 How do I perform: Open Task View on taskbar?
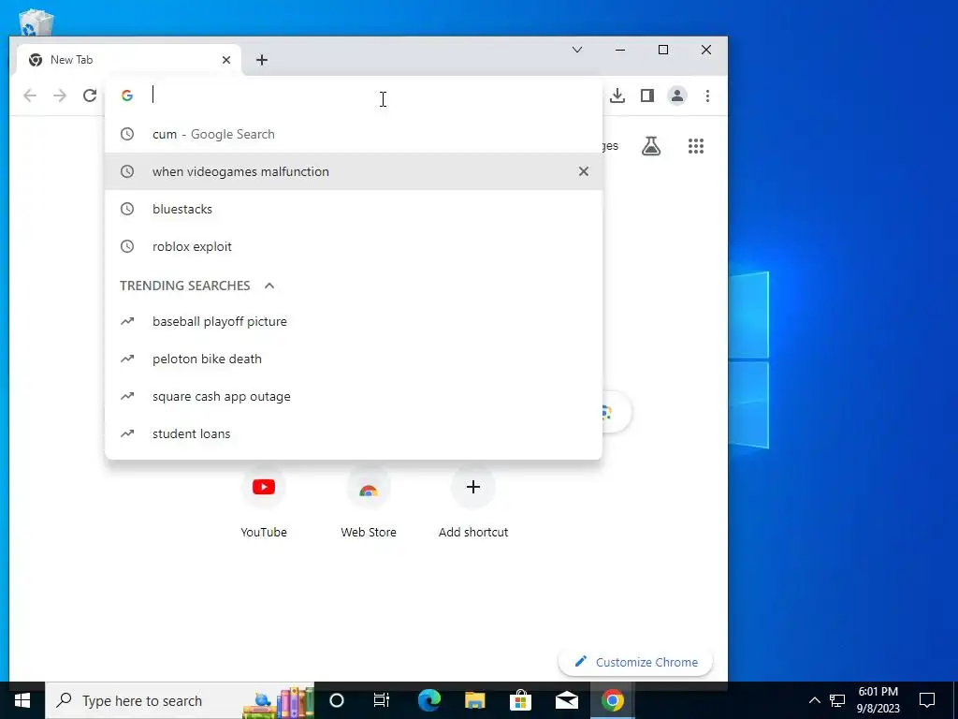click(382, 700)
